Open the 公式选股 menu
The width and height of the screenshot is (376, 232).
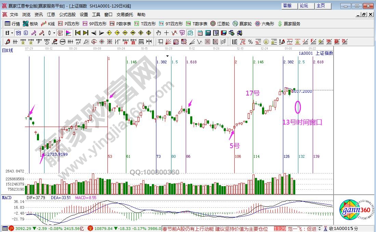click(x=67, y=15)
